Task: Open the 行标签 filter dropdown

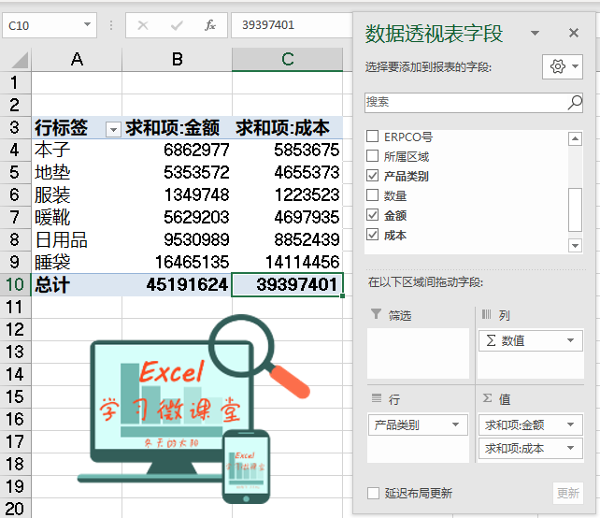Action: tap(113, 130)
